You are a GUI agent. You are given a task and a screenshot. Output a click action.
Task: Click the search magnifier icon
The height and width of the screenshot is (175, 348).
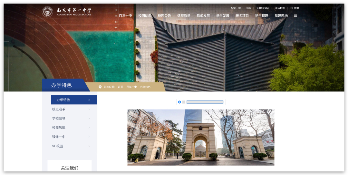[x=292, y=8]
